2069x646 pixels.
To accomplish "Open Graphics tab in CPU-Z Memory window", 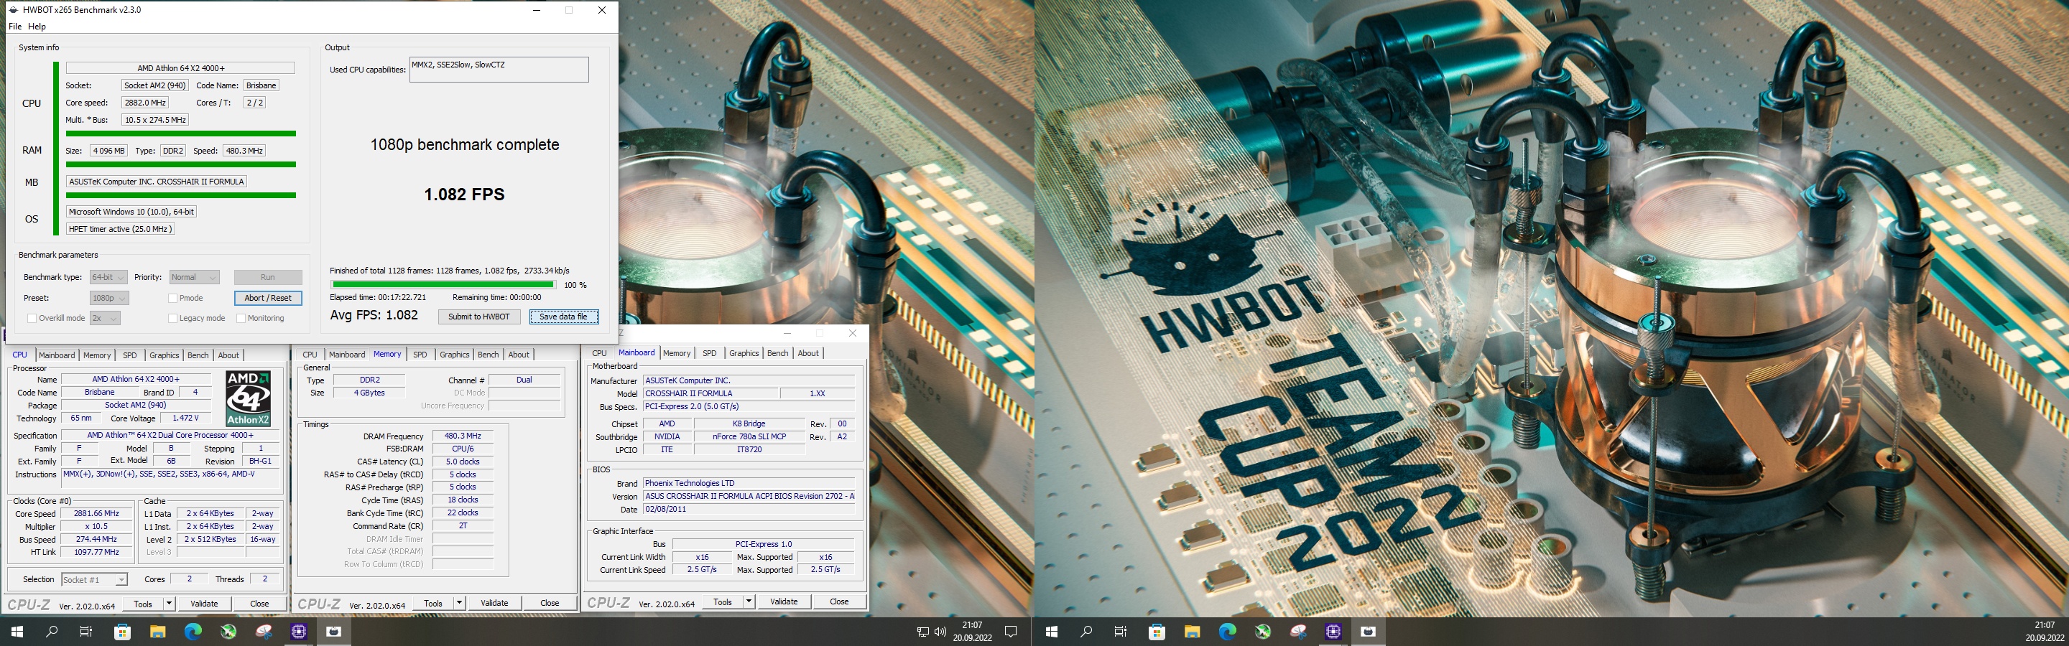I will click(x=455, y=355).
